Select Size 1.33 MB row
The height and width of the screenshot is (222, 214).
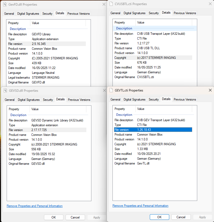pos(153,149)
